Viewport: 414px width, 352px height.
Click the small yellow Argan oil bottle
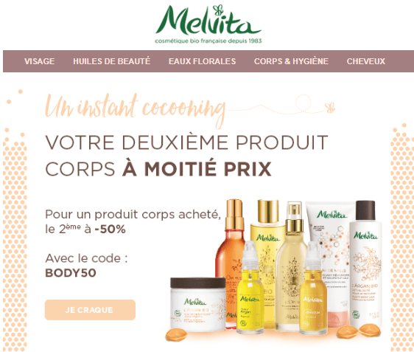point(250,289)
